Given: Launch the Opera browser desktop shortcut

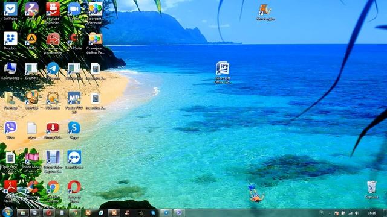Looking at the screenshot, I should (x=74, y=187).
